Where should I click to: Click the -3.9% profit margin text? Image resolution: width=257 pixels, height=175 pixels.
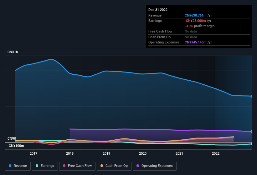click(x=199, y=26)
